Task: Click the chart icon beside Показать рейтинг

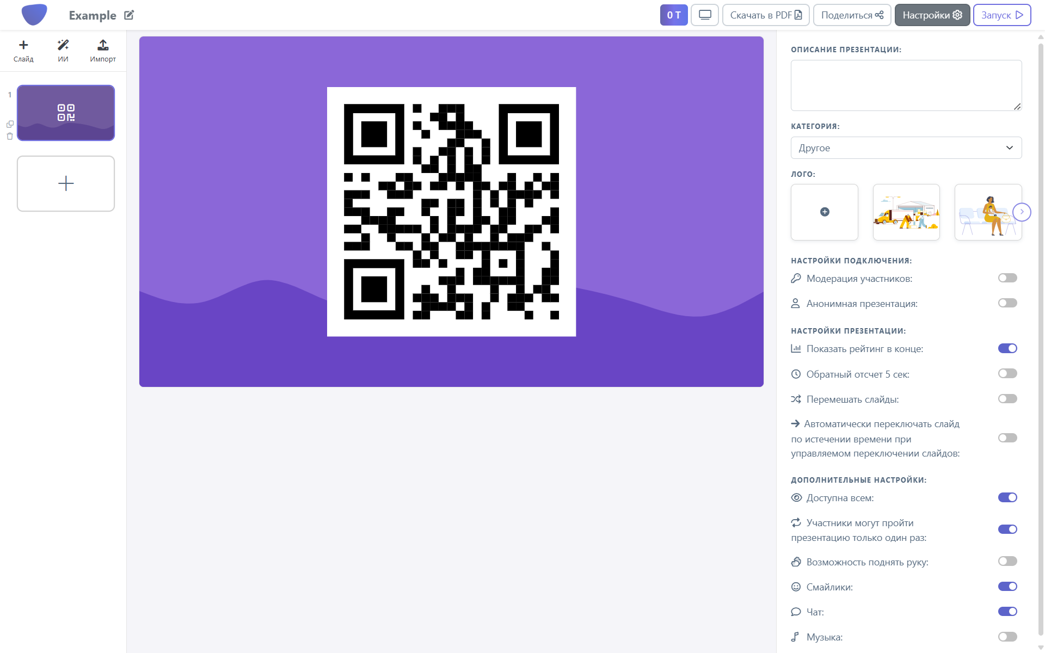Action: (x=796, y=348)
